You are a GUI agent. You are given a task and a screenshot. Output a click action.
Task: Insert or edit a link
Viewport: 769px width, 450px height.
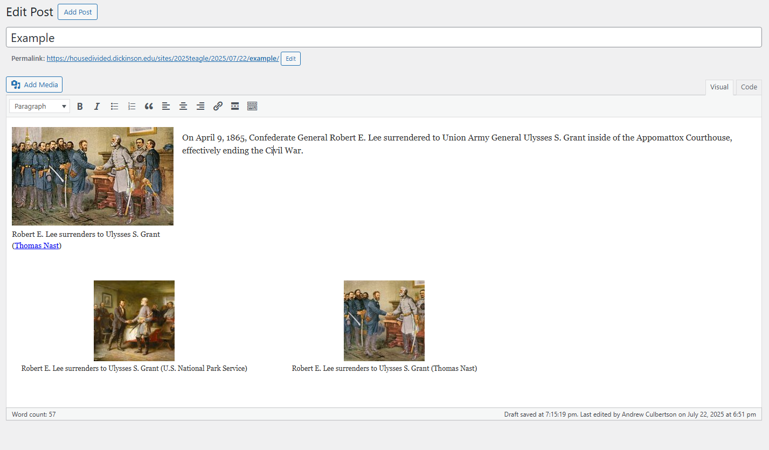[218, 106]
